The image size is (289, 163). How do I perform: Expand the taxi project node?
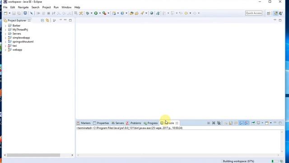coord(5,46)
